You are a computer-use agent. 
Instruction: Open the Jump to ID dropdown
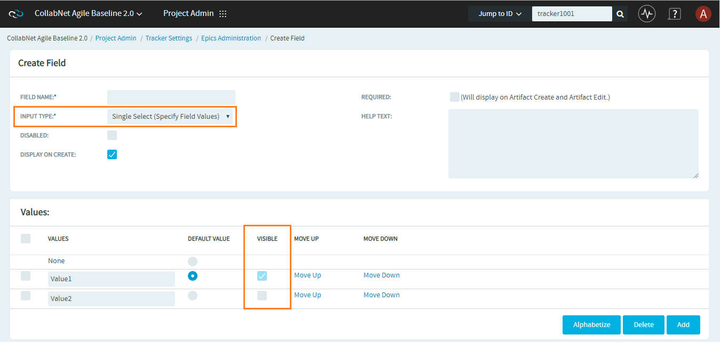(x=500, y=14)
